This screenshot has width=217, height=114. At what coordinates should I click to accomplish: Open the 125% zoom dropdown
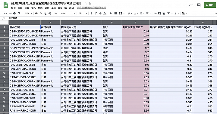[x=28, y=13]
